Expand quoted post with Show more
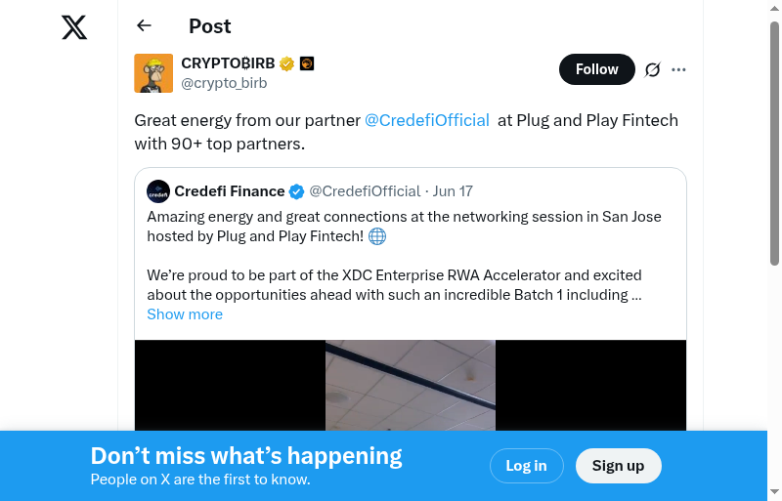The width and height of the screenshot is (782, 501). pyautogui.click(x=185, y=314)
